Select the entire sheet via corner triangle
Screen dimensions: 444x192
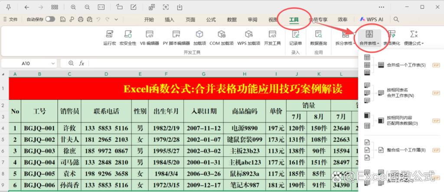tap(3, 74)
